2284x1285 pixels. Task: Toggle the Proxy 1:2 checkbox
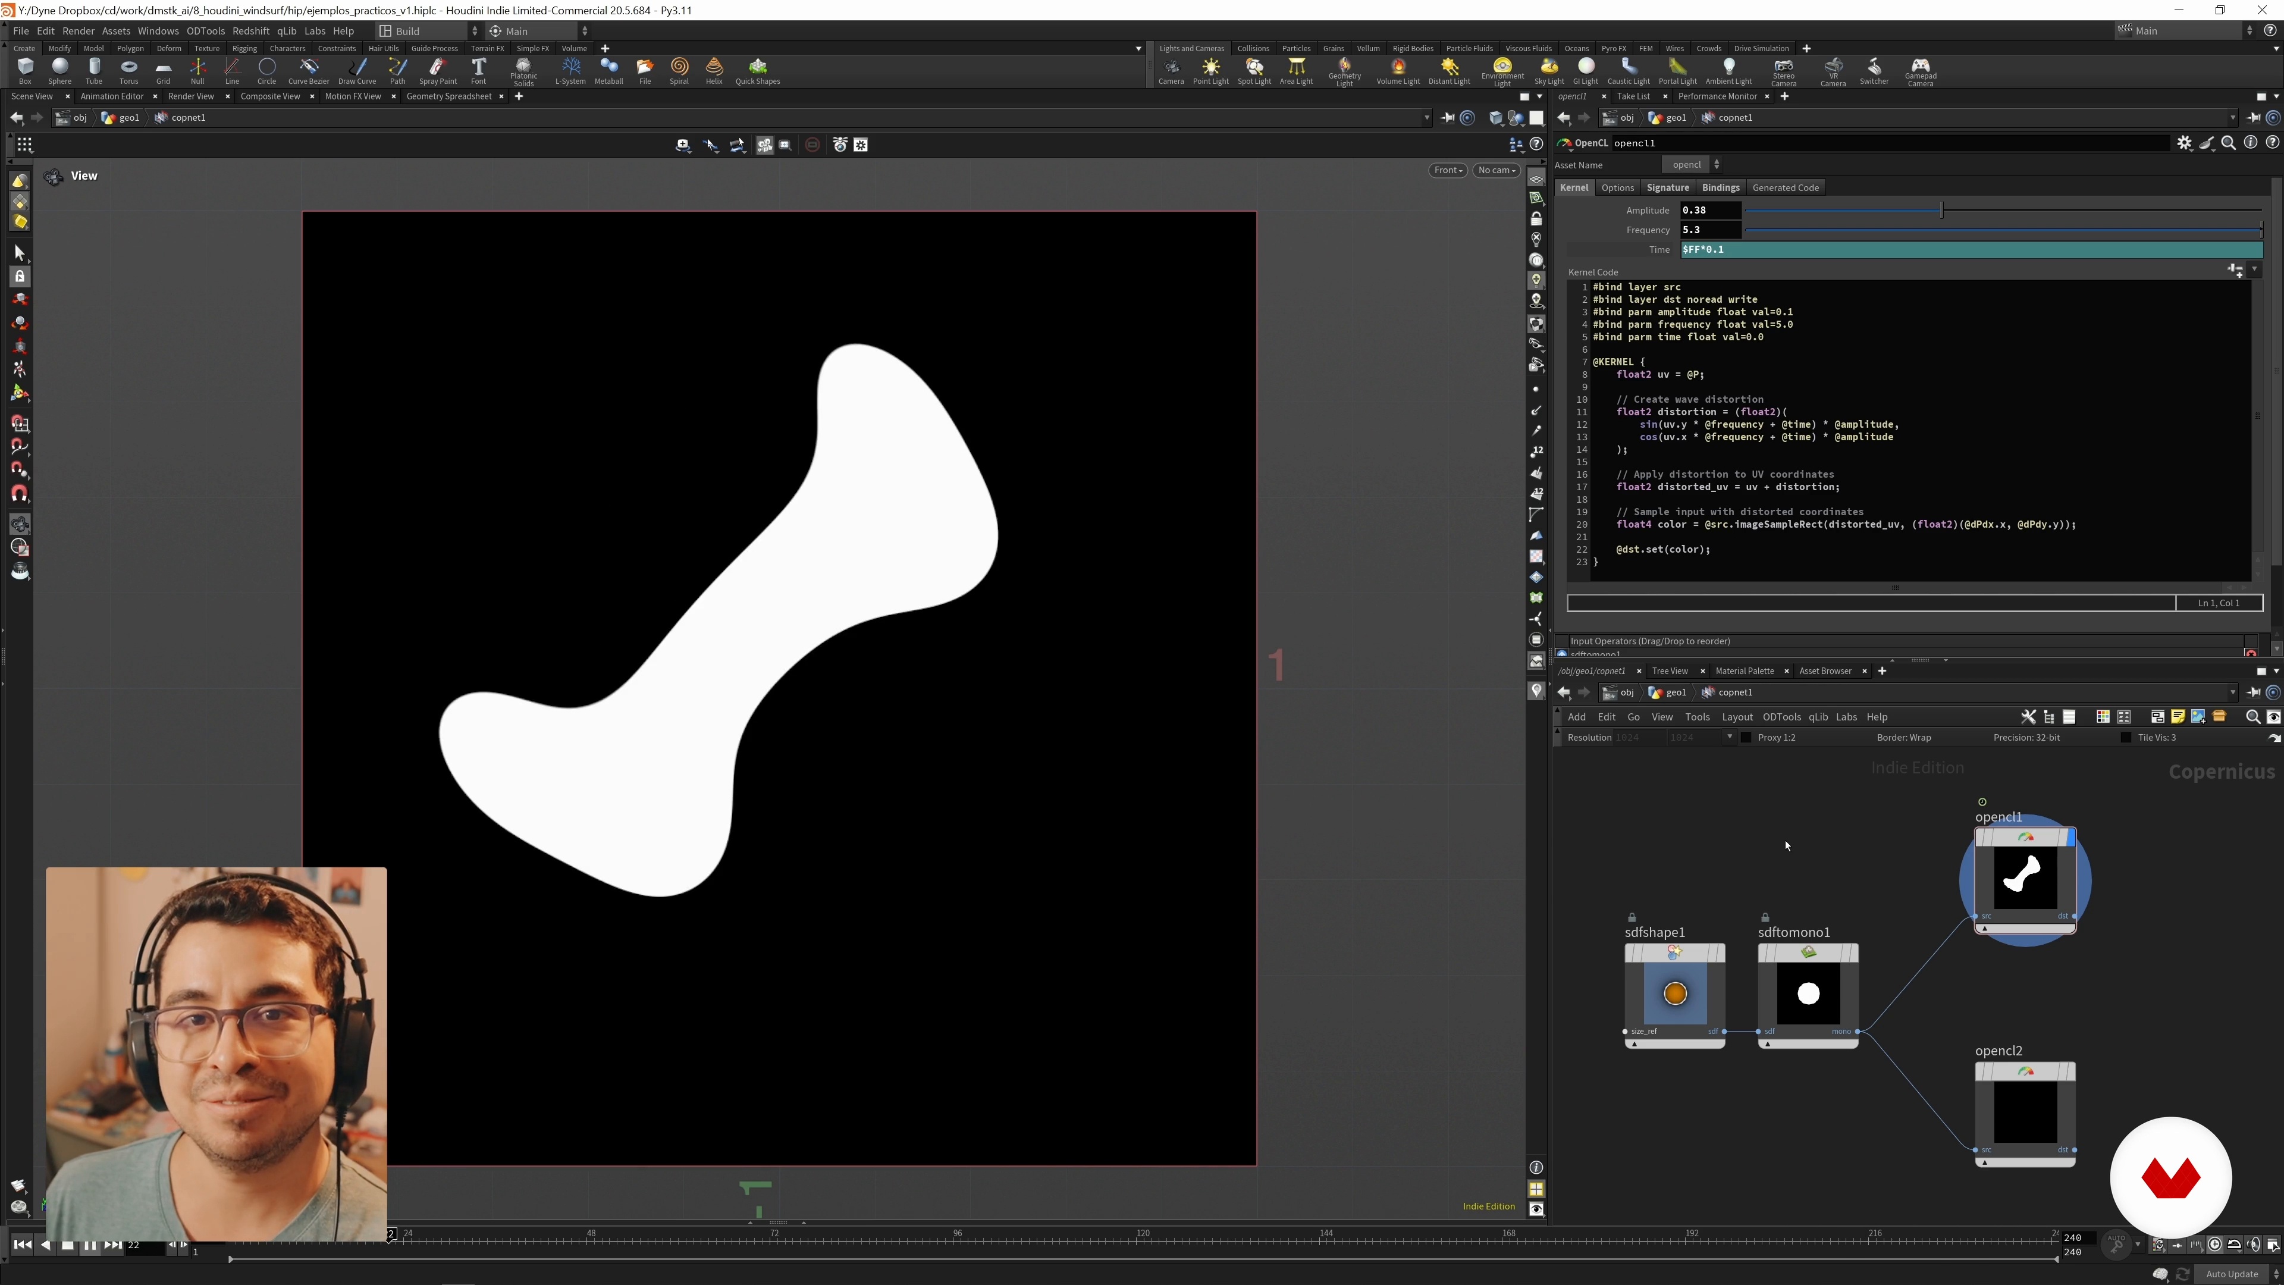click(x=1746, y=738)
